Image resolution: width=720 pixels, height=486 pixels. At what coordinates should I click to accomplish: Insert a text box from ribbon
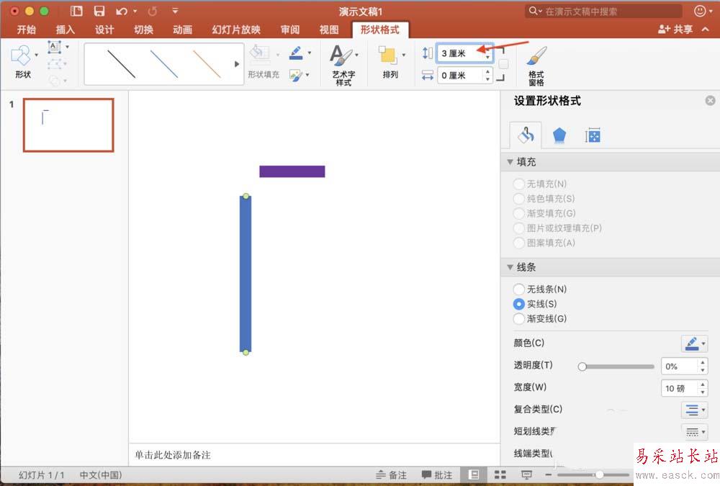click(x=55, y=47)
